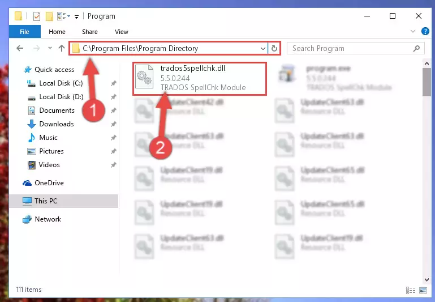This screenshot has height=302, width=435.
Task: Select OneDrive in navigation pane
Action: 44,183
